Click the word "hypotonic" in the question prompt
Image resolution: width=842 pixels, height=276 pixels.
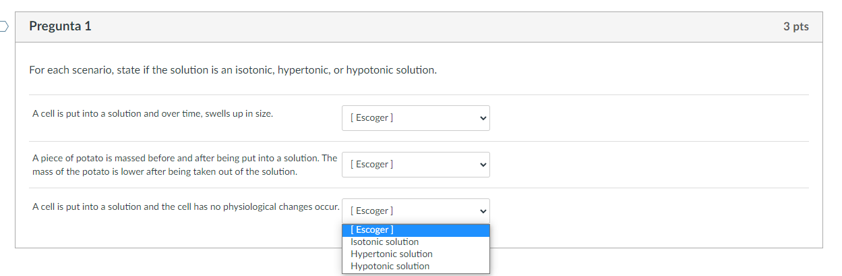[x=371, y=71]
